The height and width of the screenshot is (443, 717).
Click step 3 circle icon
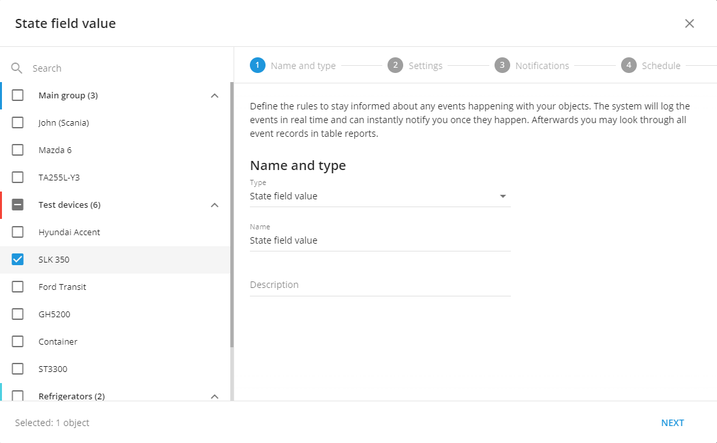pos(502,65)
